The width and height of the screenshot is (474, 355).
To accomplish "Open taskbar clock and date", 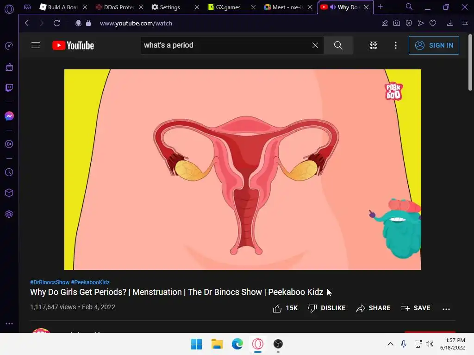I will pos(453,344).
